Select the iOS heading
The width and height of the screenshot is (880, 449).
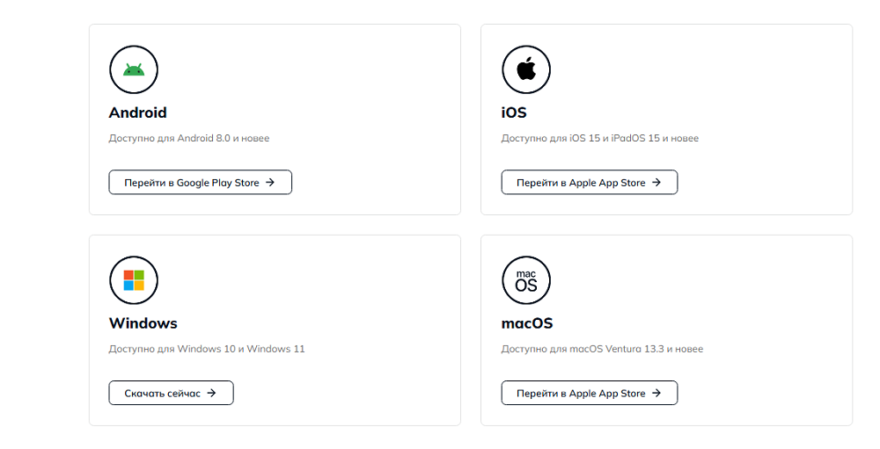pos(514,112)
